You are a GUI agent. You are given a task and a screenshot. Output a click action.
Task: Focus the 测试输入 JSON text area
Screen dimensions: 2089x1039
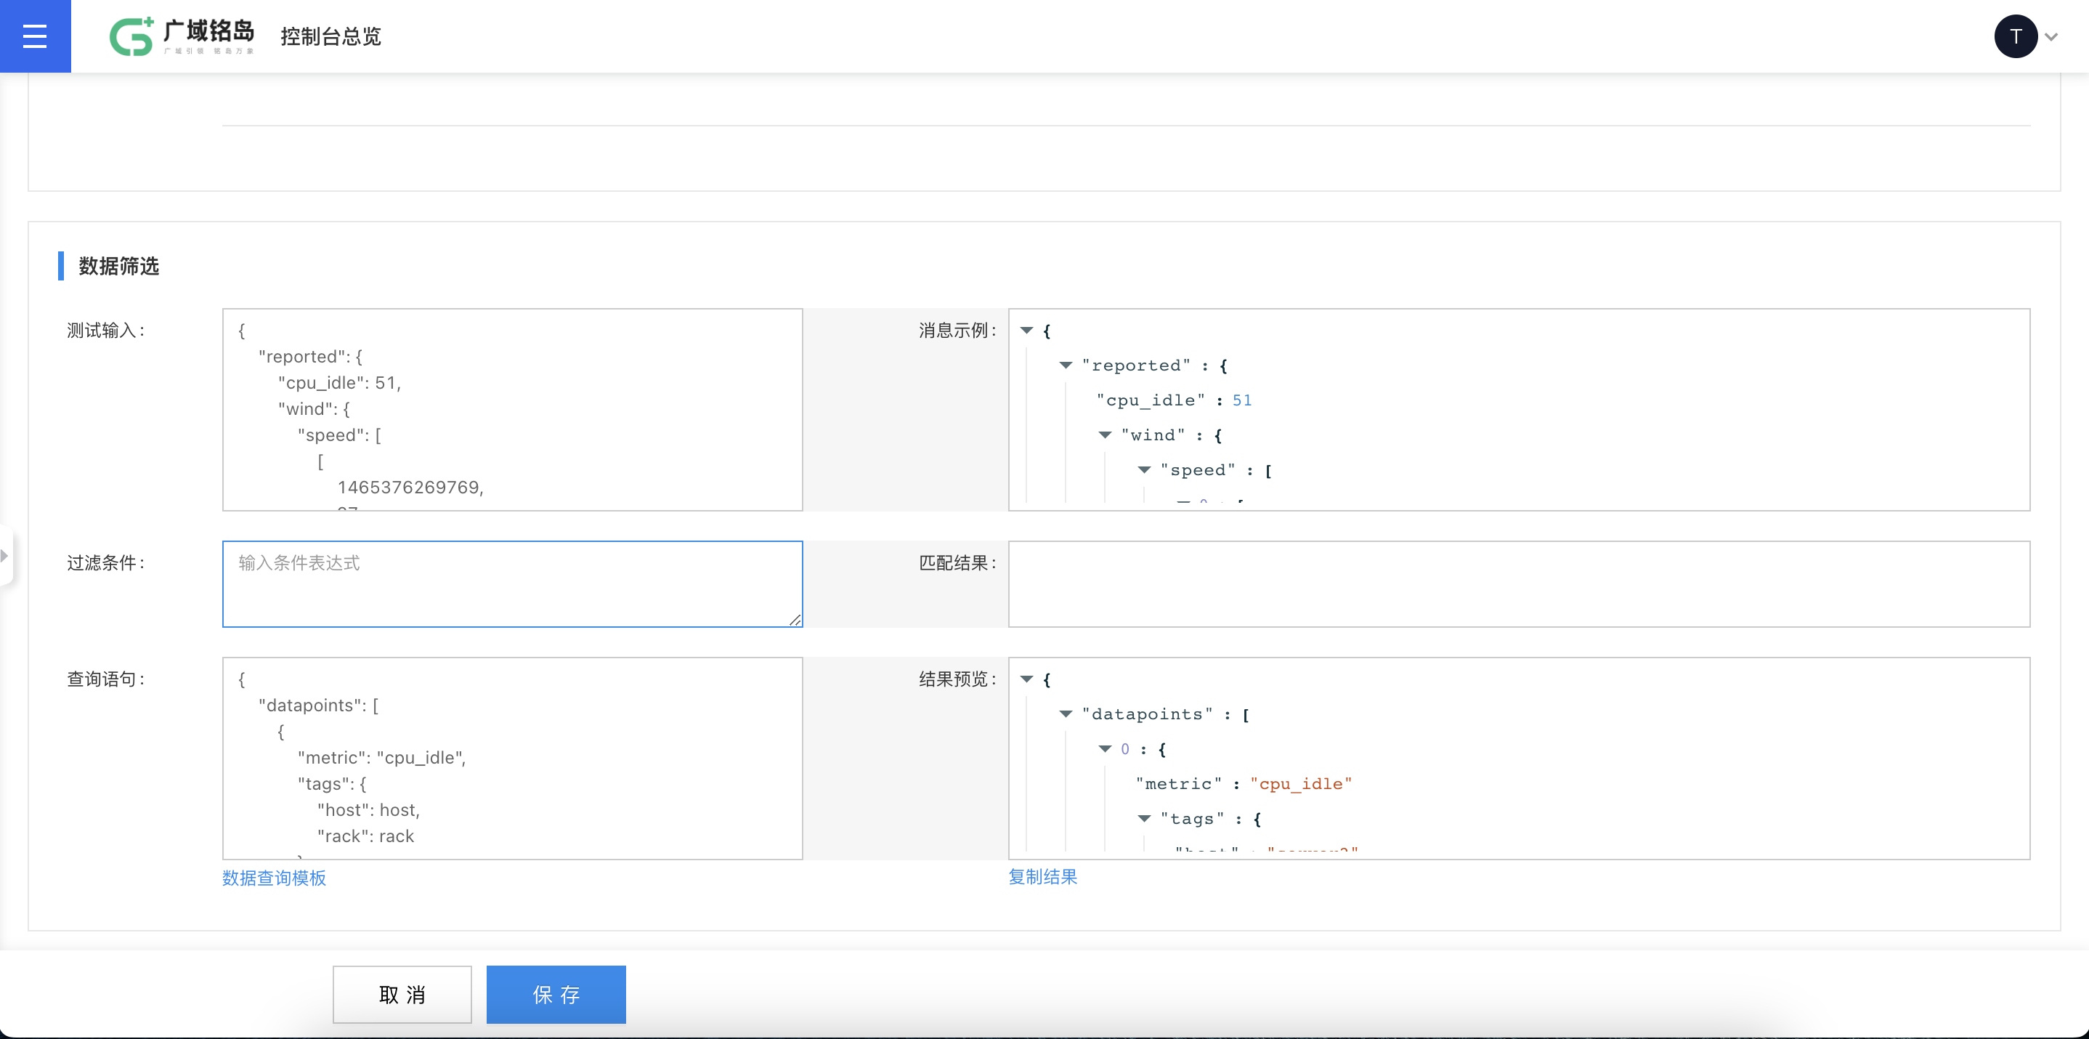pos(513,410)
